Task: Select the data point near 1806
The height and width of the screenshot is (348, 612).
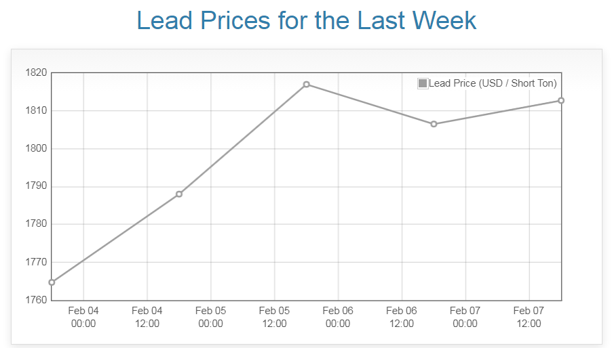Action: (x=434, y=124)
